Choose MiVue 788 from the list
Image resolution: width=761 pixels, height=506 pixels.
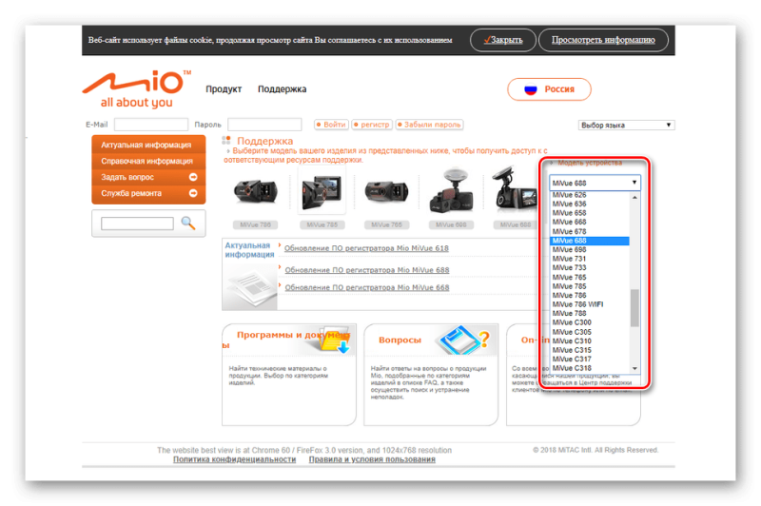point(590,314)
